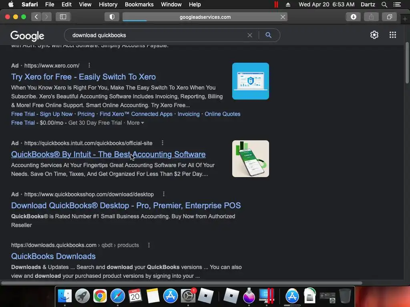Open the File menu
The height and width of the screenshot is (307, 410).
point(49,4)
